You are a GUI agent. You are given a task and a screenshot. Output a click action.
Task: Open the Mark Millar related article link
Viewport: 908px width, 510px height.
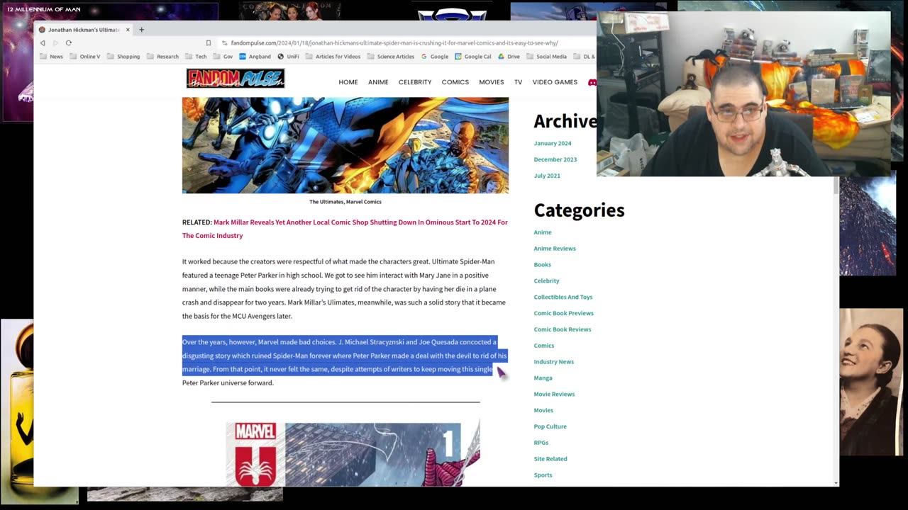pos(345,229)
